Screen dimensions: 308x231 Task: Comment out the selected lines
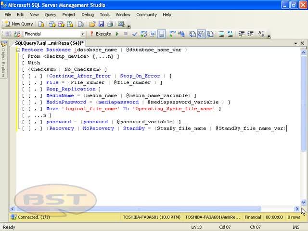[221, 34]
